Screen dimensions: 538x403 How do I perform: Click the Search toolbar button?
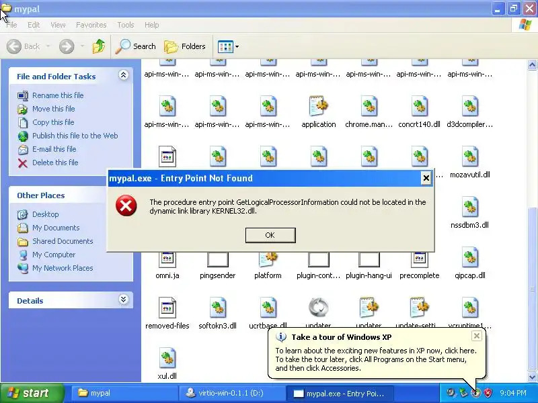[136, 46]
